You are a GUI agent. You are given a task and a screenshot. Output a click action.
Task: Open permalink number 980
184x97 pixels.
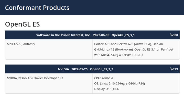point(174,35)
